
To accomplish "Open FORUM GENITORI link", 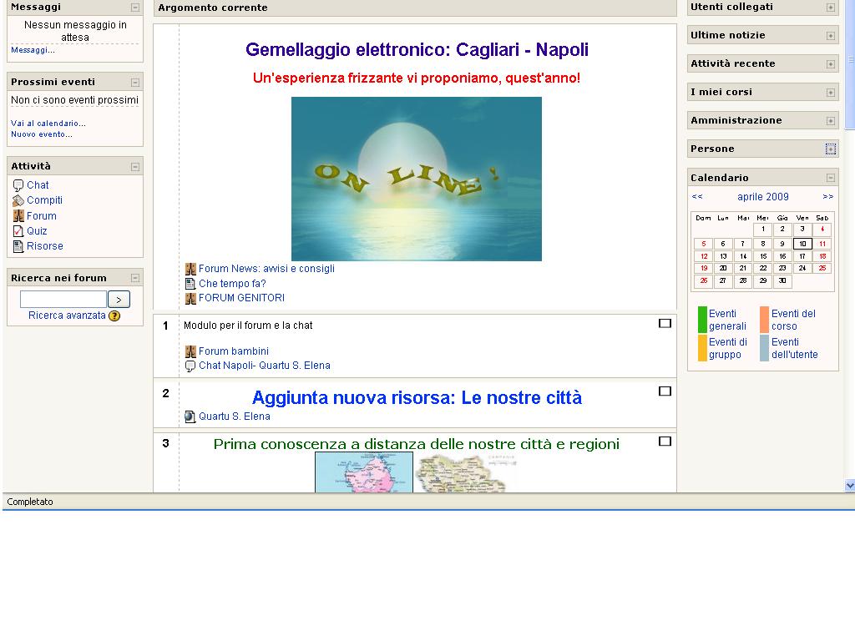I will [241, 298].
